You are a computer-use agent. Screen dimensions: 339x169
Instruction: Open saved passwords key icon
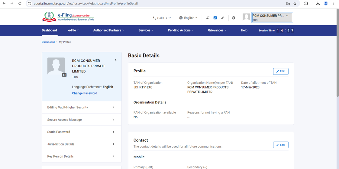tap(288, 3)
